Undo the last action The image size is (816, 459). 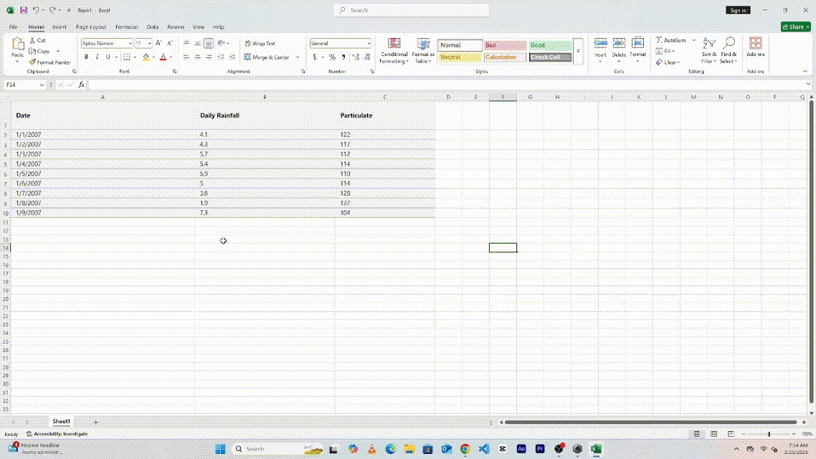tap(35, 10)
